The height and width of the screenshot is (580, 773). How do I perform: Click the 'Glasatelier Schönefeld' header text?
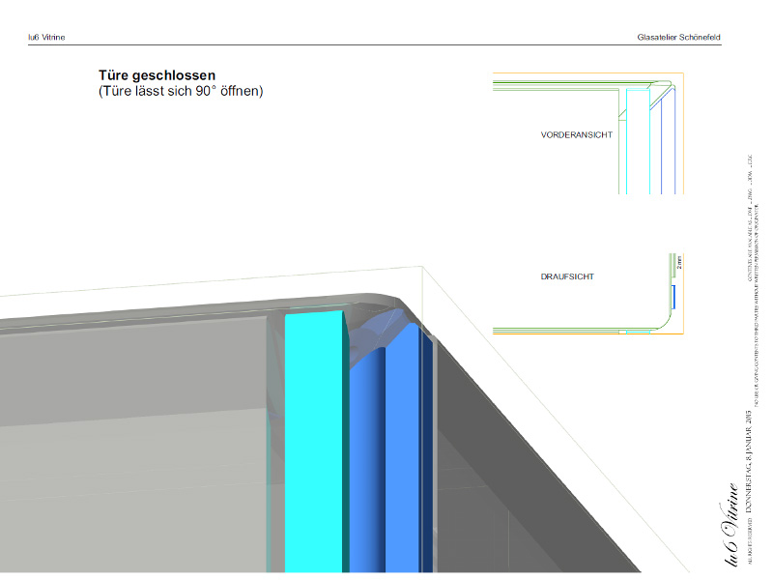tap(678, 37)
